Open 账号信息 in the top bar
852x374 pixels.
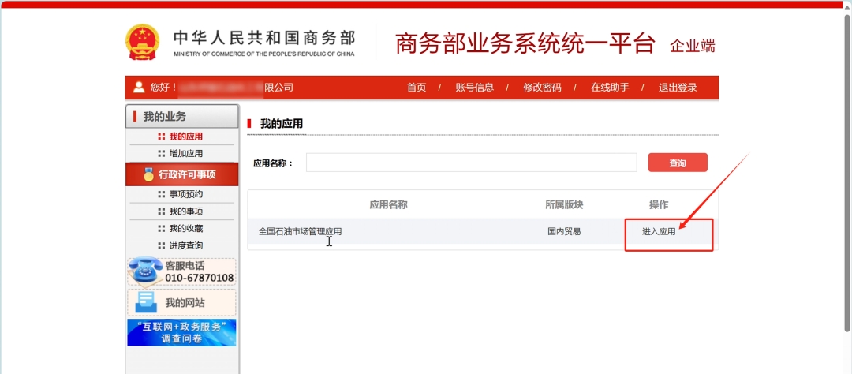[474, 88]
